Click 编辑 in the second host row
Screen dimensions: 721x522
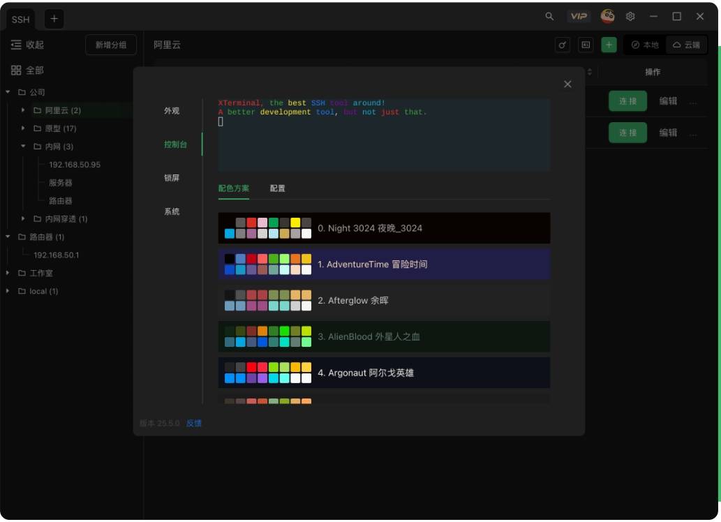tap(668, 133)
